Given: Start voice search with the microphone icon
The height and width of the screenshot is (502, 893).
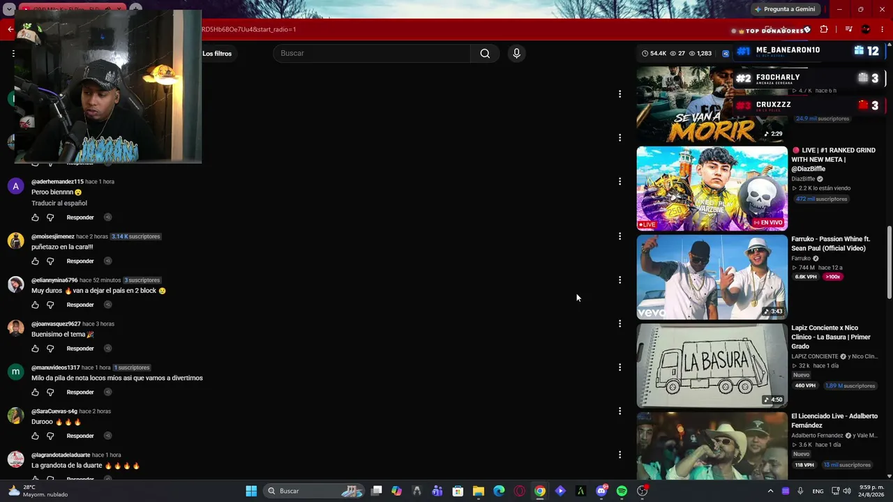Looking at the screenshot, I should click(516, 54).
